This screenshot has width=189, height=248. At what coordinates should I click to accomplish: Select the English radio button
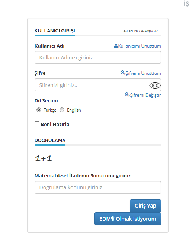pos(62,110)
